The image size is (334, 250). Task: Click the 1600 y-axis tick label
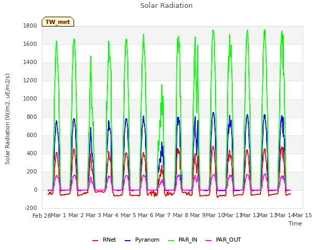point(30,44)
